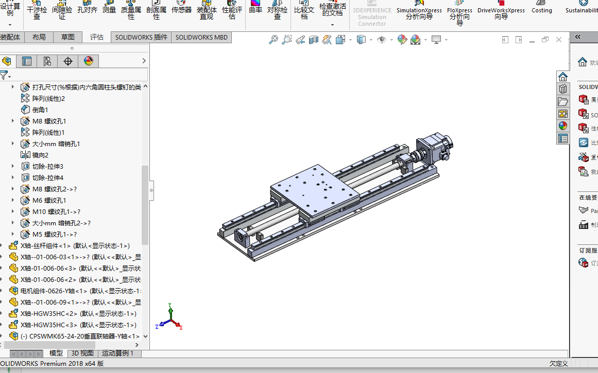Click the Edit Appearance icon
Image resolution: width=598 pixels, height=373 pixels.
[402, 40]
